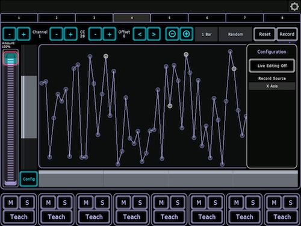Decrease the CC number

[95, 34]
